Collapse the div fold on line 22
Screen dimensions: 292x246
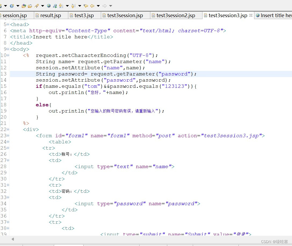coord(8,129)
